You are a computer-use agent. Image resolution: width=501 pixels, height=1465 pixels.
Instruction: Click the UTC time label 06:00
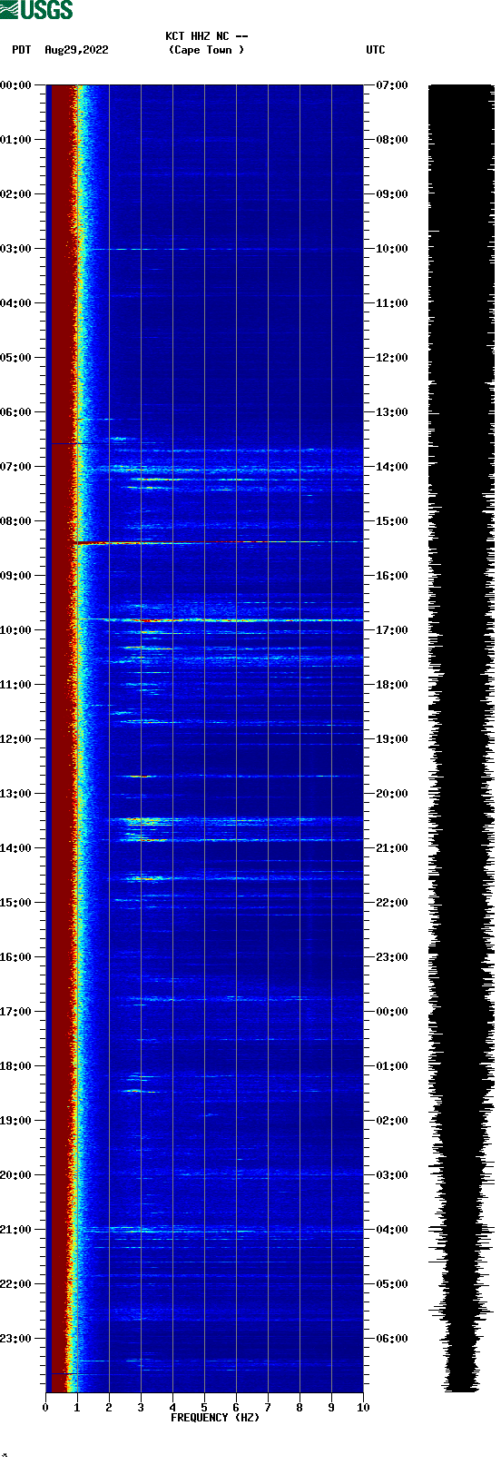(x=392, y=1339)
